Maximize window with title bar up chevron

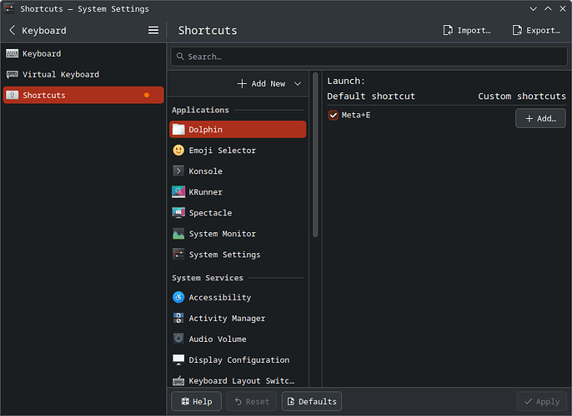pos(548,8)
